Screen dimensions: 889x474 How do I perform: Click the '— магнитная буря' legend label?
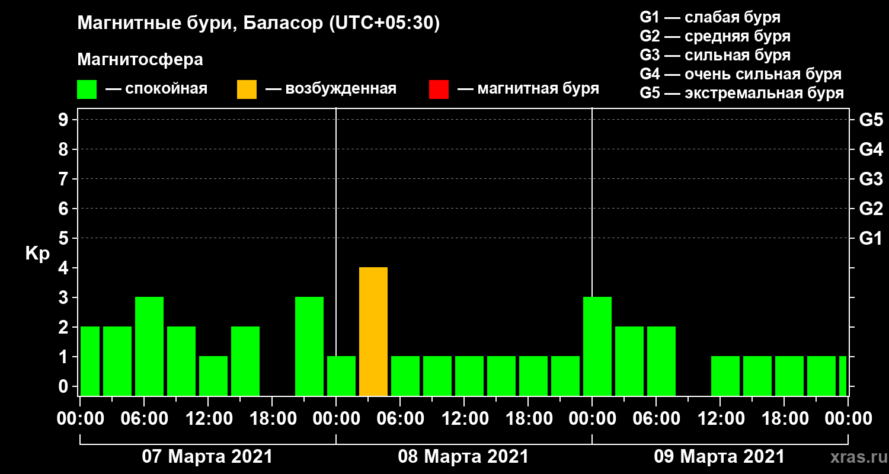tap(528, 89)
